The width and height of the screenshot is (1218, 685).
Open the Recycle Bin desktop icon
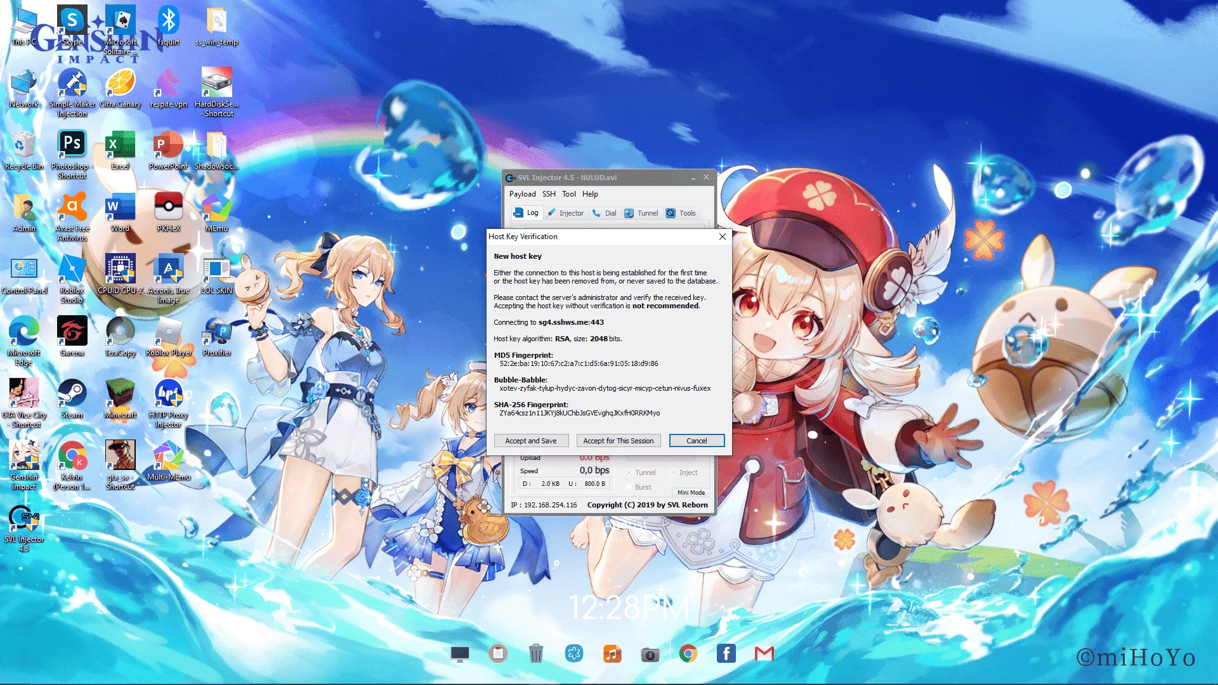click(24, 151)
